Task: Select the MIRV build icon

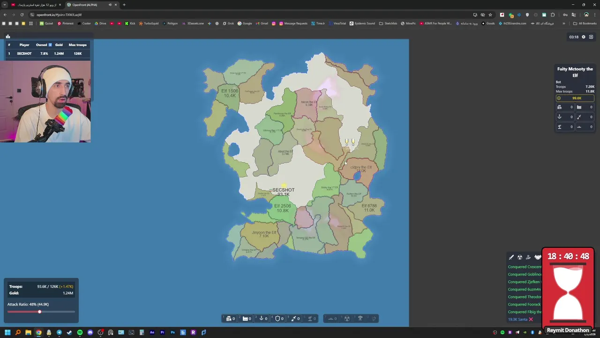Action: [x=374, y=319]
